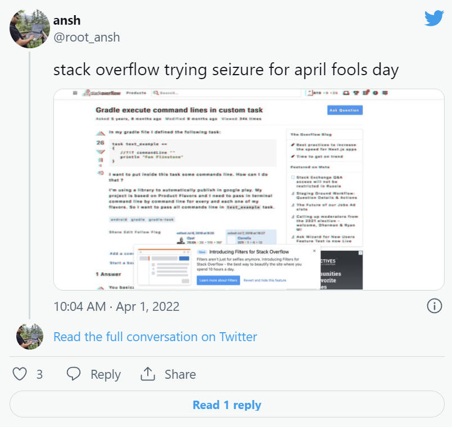Click "Learn more about Filters"

coord(219,281)
